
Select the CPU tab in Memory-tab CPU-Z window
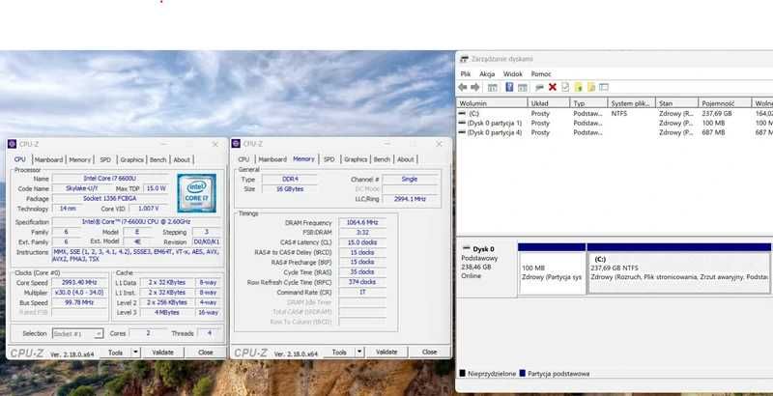pos(243,159)
